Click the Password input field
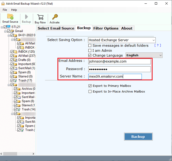This screenshot has height=161, width=172. point(119,69)
